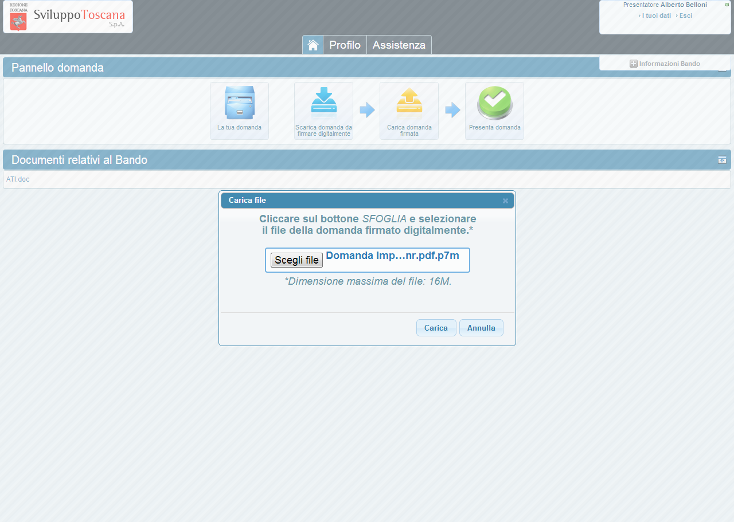Close the Carica file dialog
Viewport: 734px width, 522px height.
505,201
